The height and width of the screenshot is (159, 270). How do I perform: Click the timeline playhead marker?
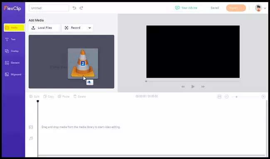pos(38,101)
